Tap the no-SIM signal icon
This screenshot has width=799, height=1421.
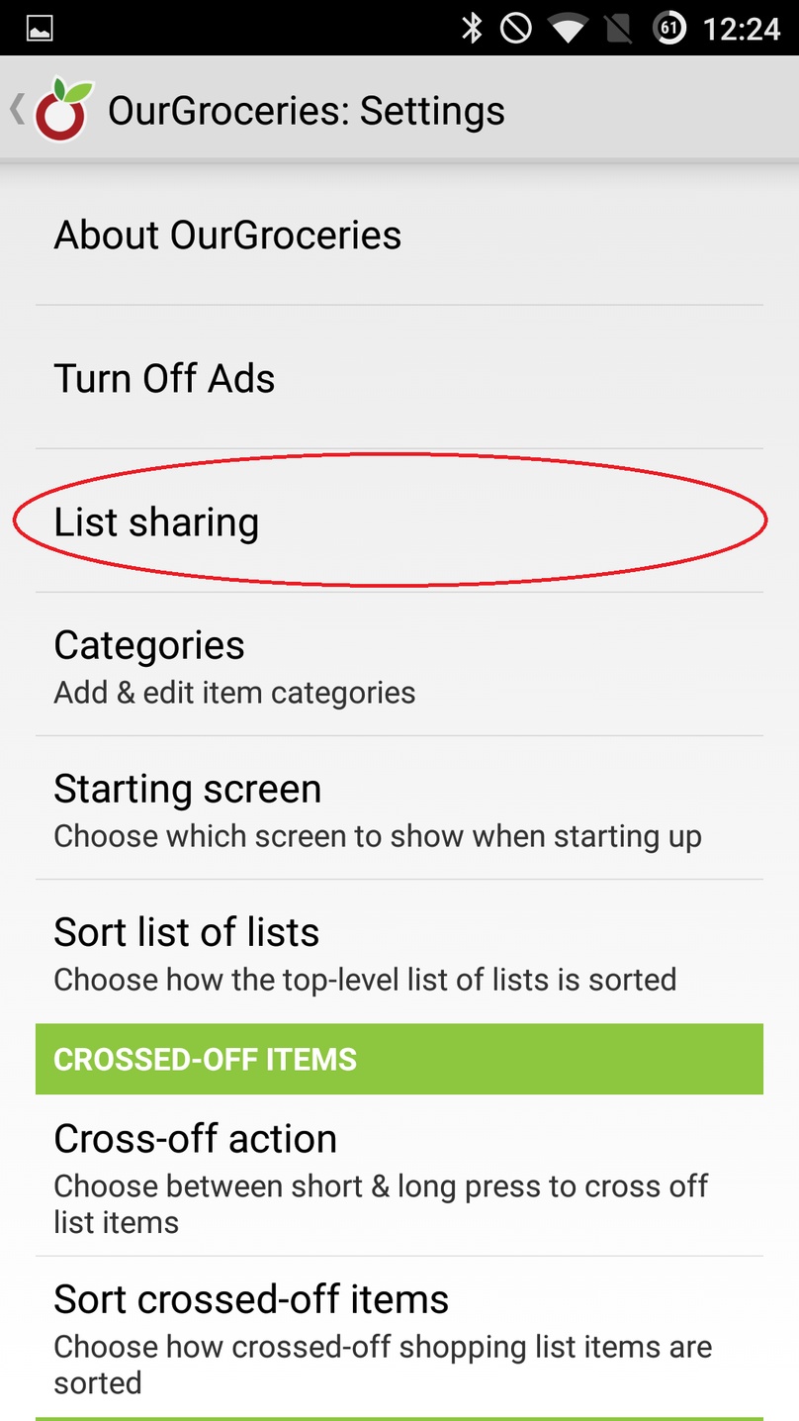click(619, 29)
